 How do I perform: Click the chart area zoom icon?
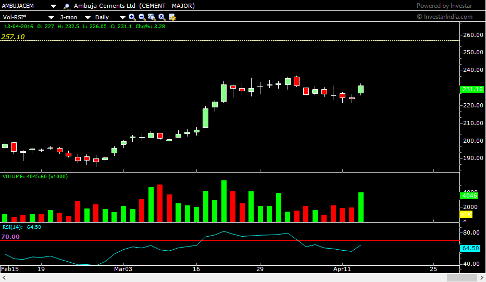click(x=152, y=17)
